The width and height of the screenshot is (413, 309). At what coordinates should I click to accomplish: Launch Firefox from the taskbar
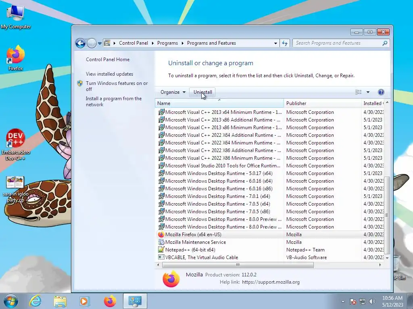coord(110,301)
